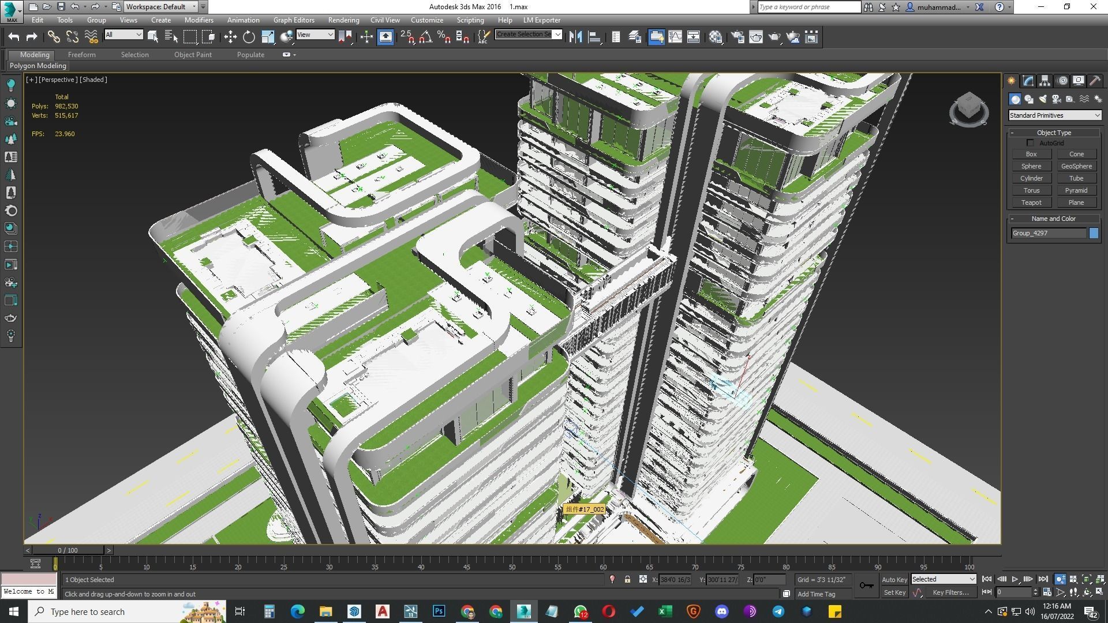1108x623 pixels.
Task: Create a Box primitive
Action: point(1031,154)
